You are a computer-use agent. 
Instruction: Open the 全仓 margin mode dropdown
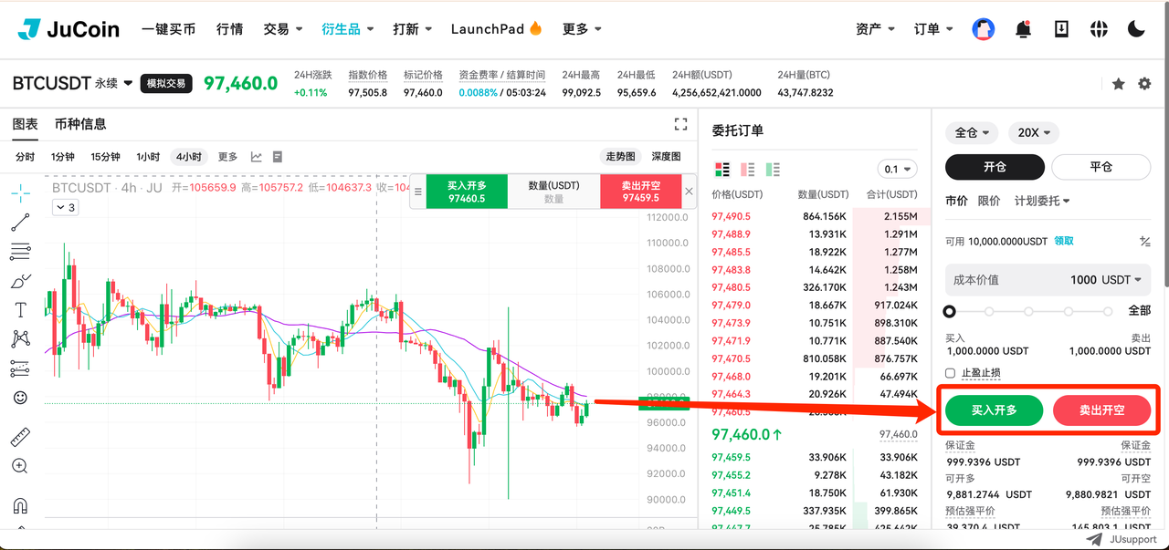(972, 132)
